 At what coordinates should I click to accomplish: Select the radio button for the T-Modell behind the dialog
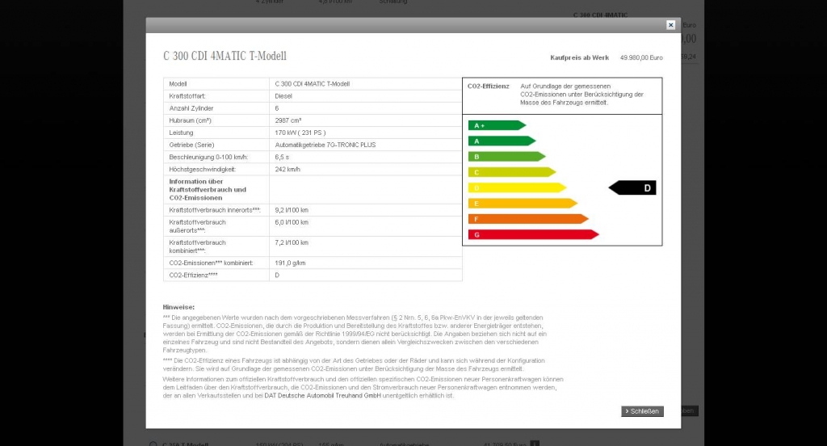153,444
